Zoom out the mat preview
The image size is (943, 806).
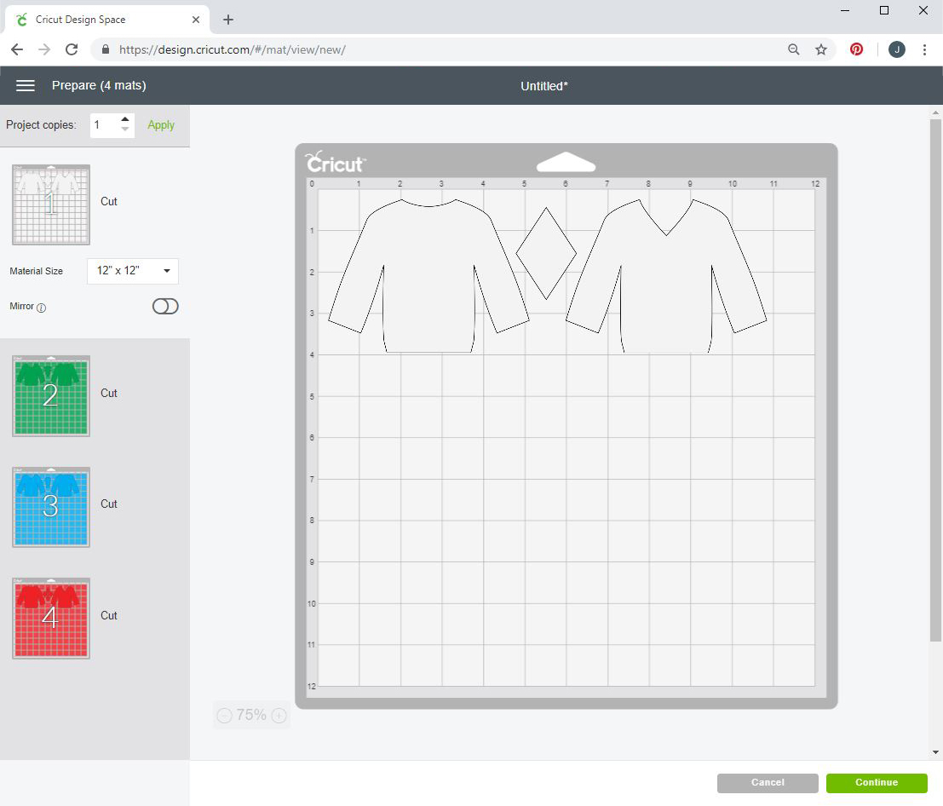click(224, 715)
